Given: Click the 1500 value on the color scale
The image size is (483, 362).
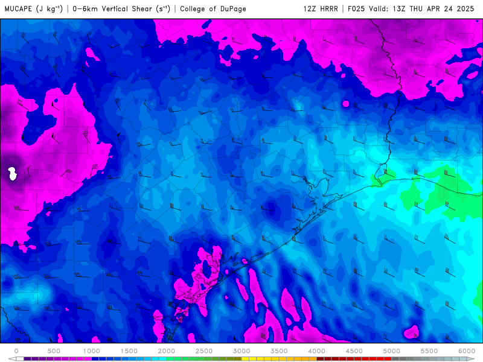Looking at the screenshot, I should click(129, 351).
